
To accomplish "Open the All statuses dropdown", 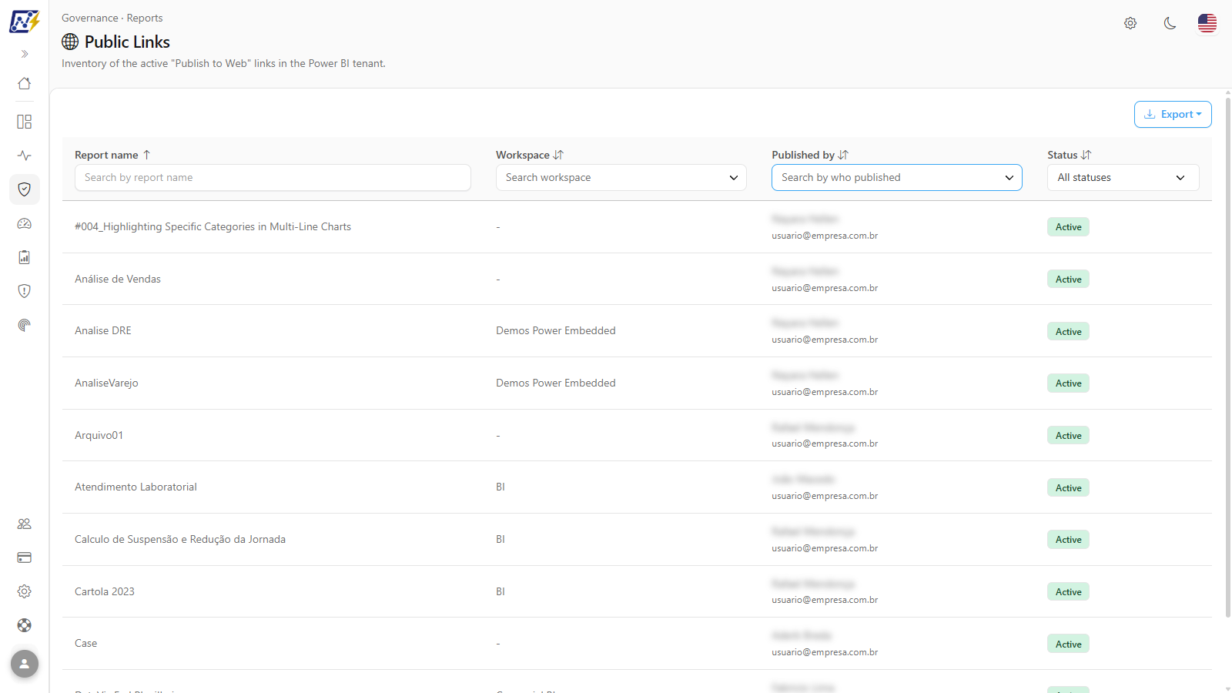I will click(x=1123, y=177).
